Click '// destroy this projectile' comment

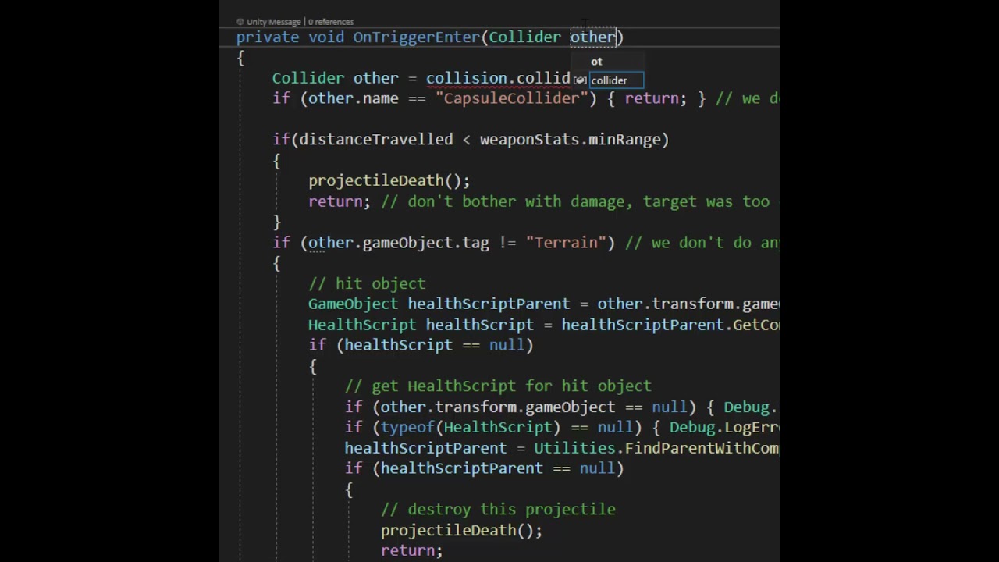[x=498, y=510]
